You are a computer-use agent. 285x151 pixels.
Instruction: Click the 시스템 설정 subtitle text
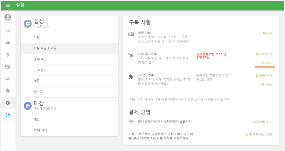pyautogui.click(x=42, y=26)
